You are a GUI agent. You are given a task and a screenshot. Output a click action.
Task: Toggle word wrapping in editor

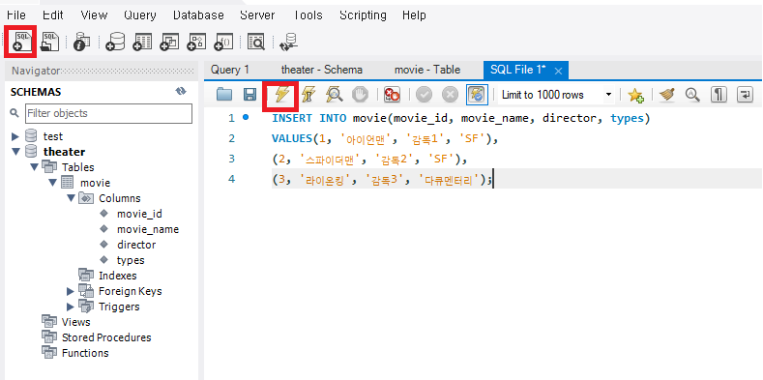click(x=745, y=95)
